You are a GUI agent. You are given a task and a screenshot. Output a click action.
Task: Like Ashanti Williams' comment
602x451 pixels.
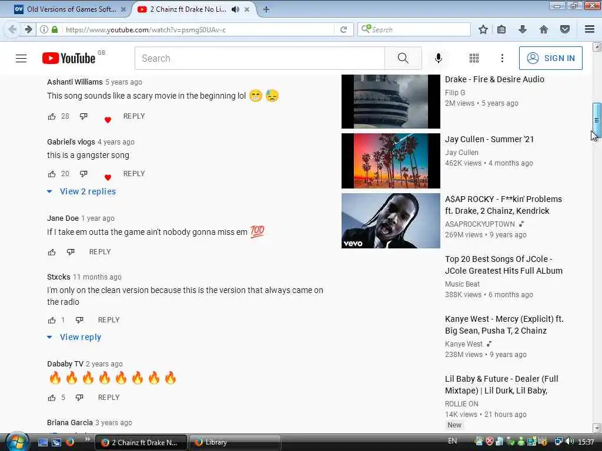[x=52, y=116]
